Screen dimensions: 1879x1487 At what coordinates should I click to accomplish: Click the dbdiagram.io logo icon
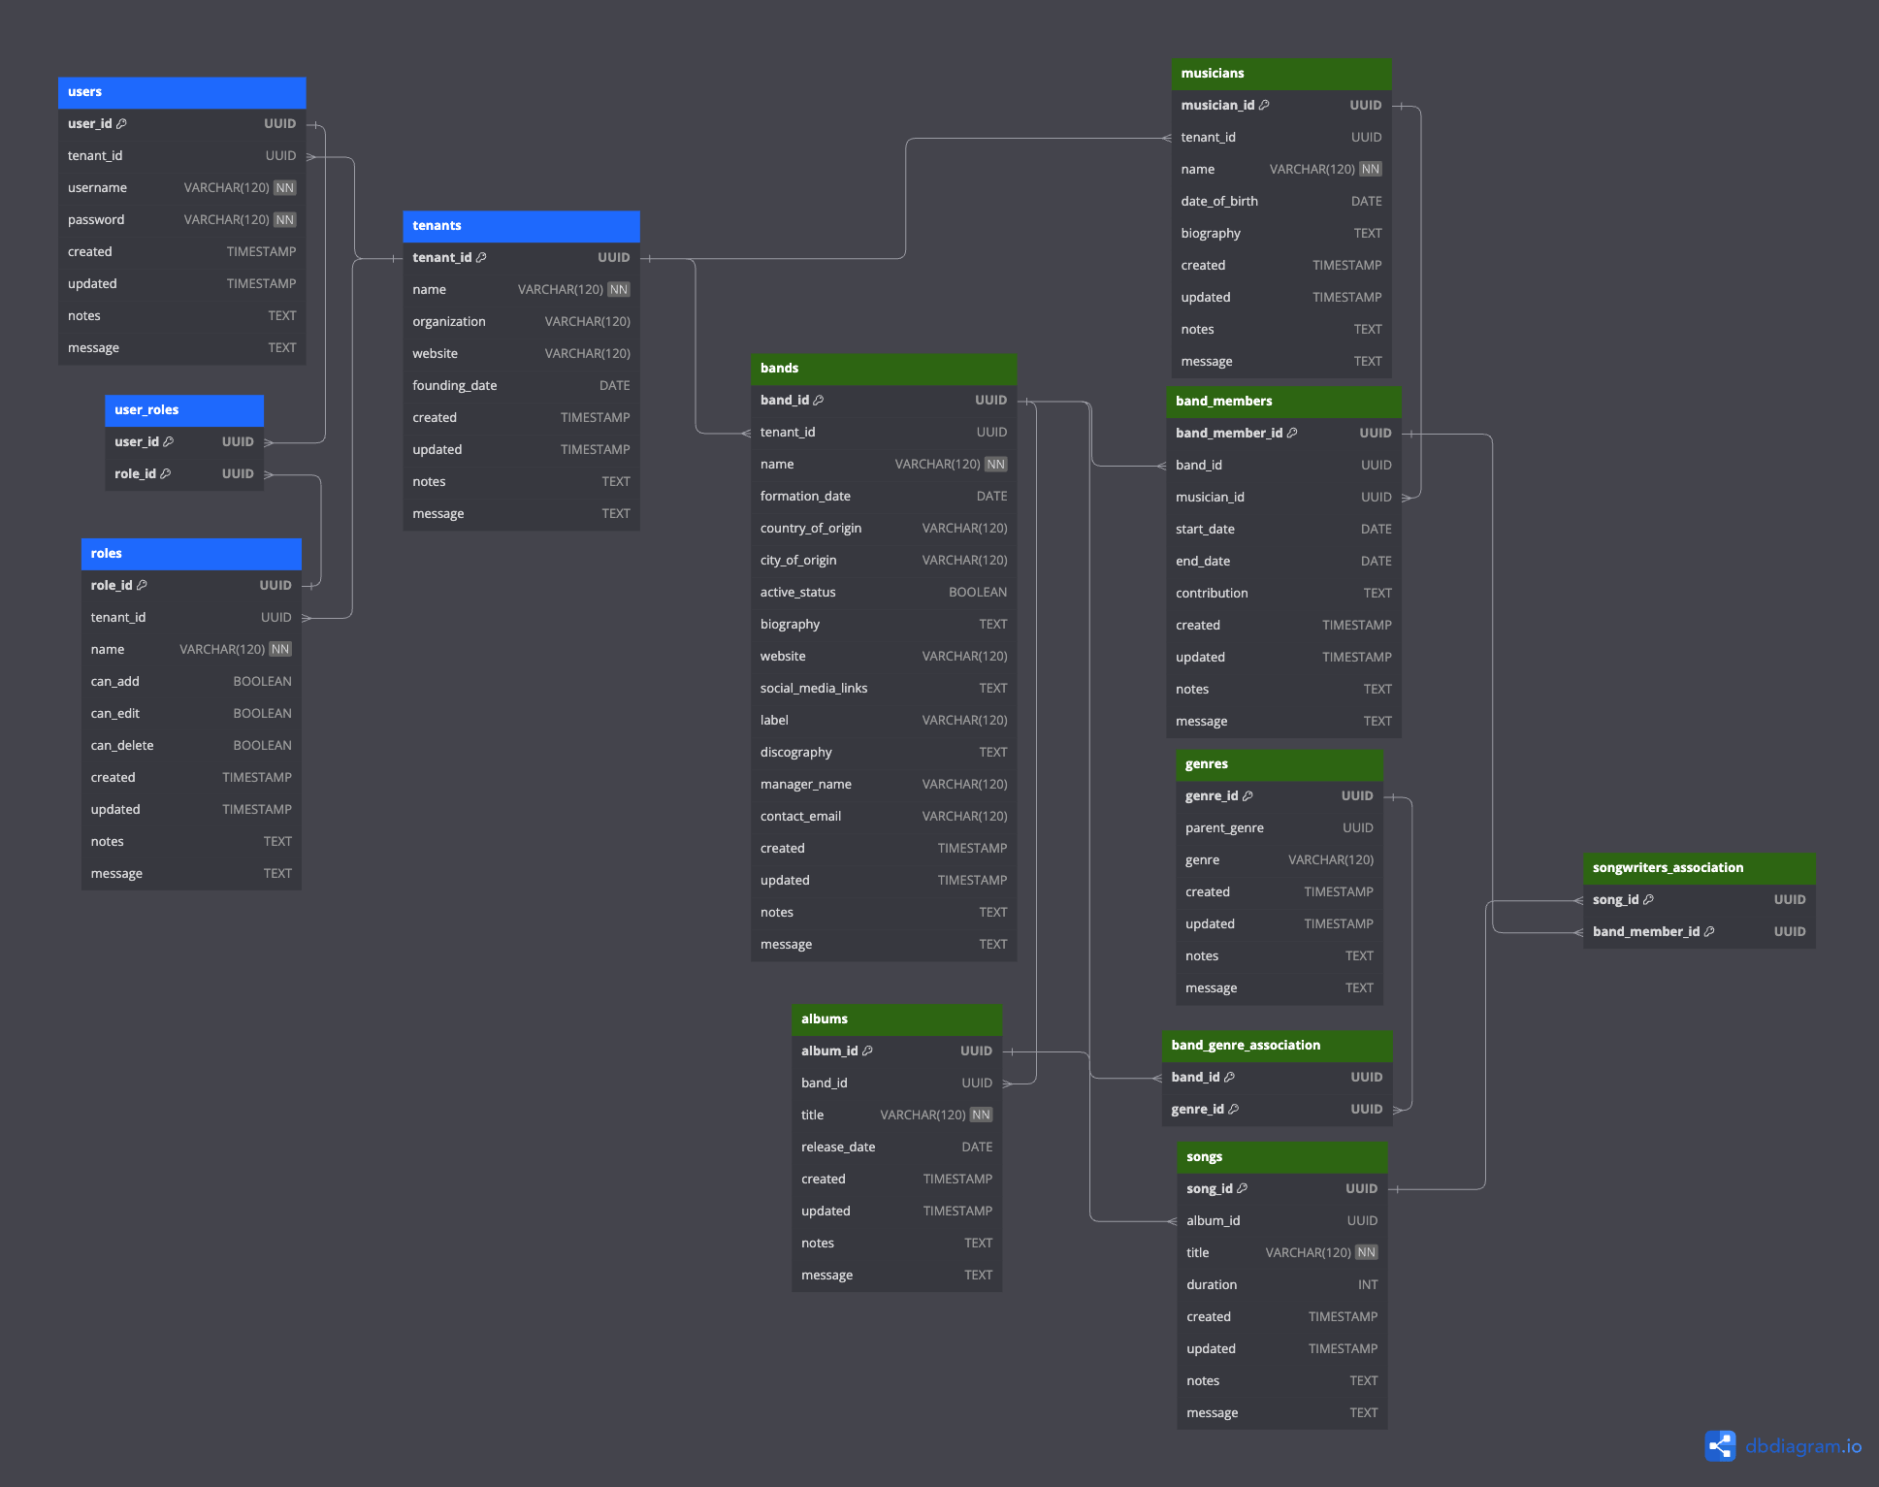pos(1720,1446)
